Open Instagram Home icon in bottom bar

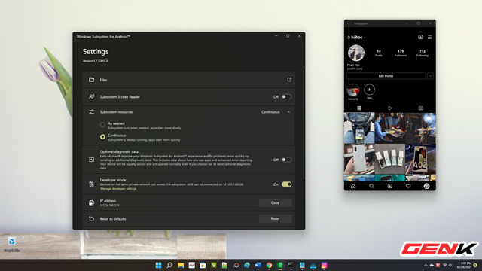pos(353,186)
